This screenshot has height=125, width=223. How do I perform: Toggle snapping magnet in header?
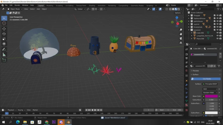pyautogui.click(x=93, y=9)
